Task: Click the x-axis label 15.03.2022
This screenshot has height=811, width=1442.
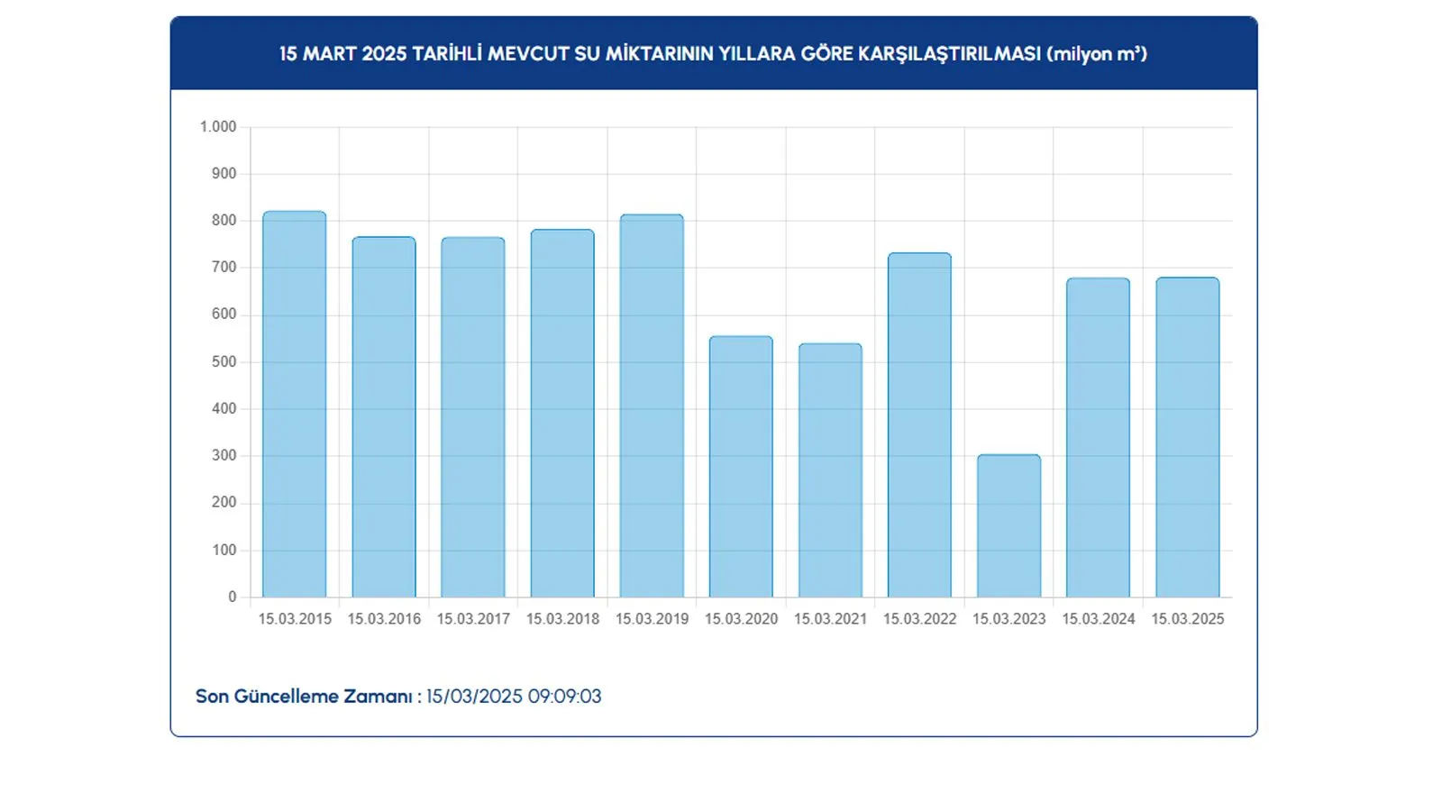Action: 919,619
